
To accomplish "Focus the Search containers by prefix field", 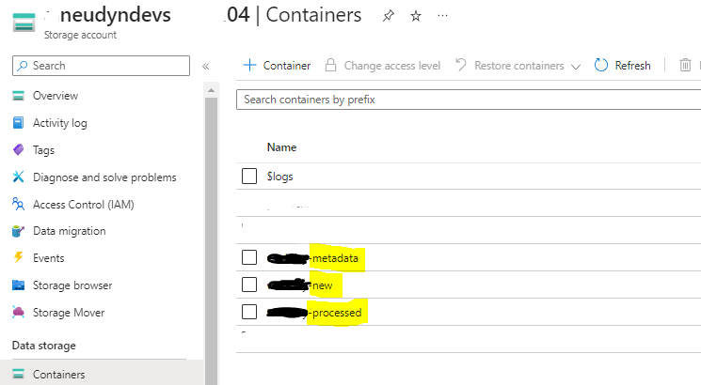I will [x=466, y=99].
